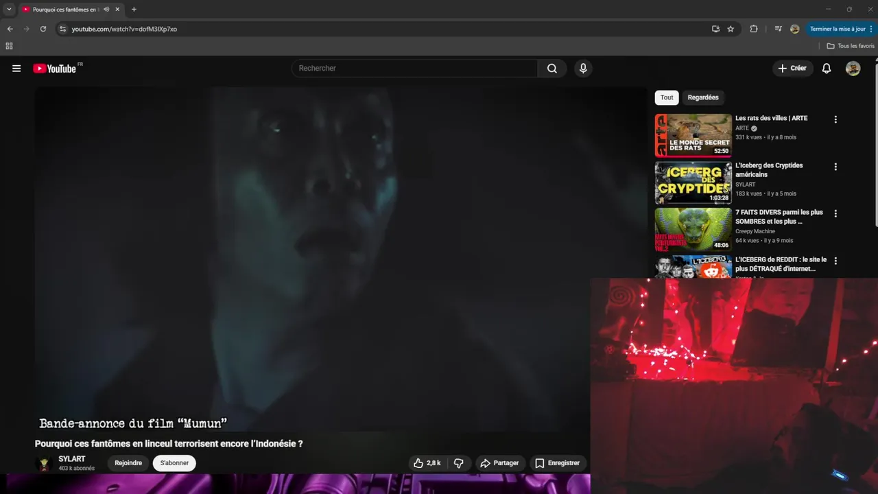Viewport: 878px width, 494px height.
Task: Focus the Rechercher search field
Action: click(415, 69)
